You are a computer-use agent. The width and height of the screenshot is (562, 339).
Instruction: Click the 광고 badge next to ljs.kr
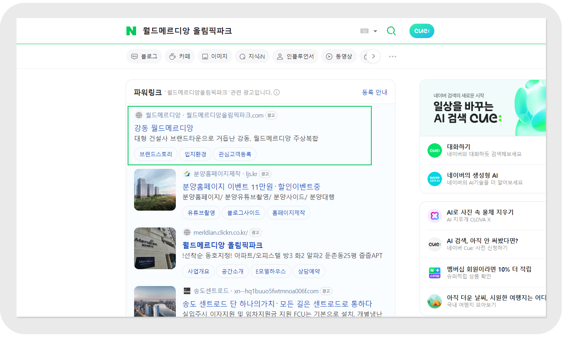click(x=265, y=174)
